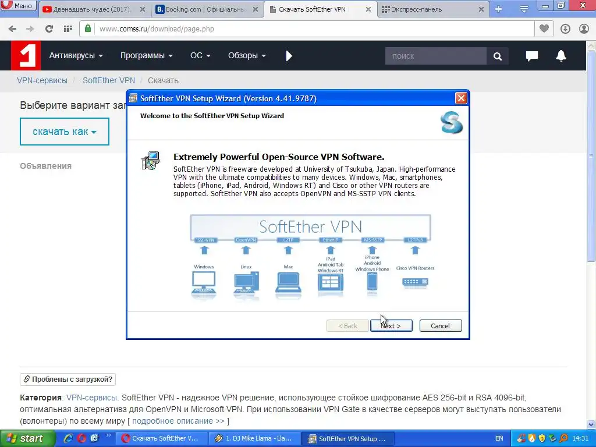This screenshot has width=596, height=447.
Task: Switch to the Экспресс-панель tab
Action: pyautogui.click(x=433, y=9)
